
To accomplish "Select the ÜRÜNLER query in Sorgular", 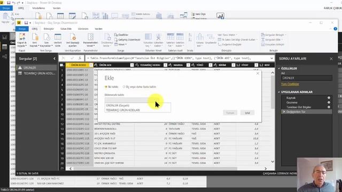I will coord(36,68).
